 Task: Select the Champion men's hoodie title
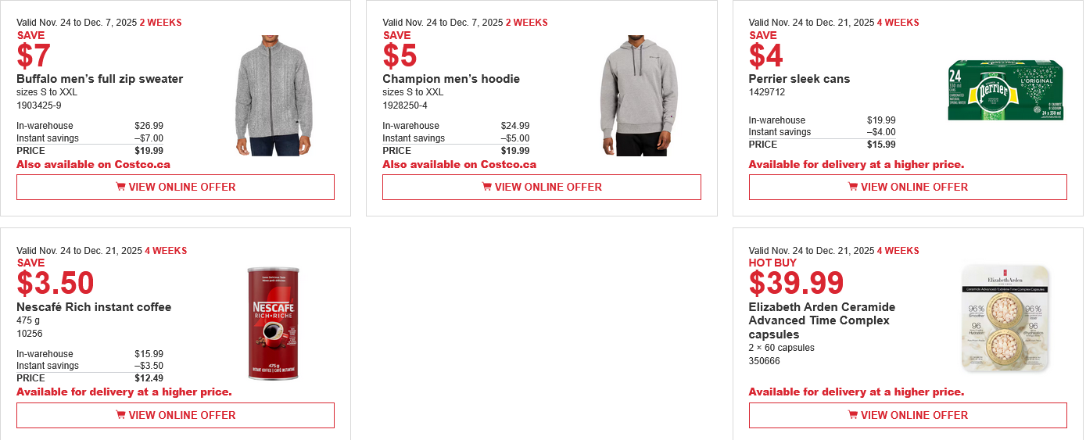coord(451,79)
